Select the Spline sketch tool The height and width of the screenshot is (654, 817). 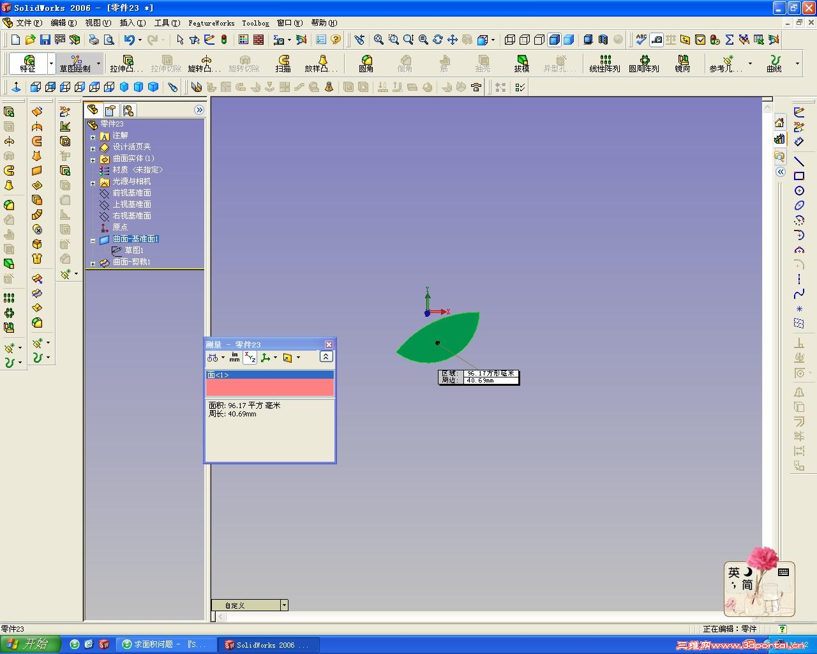799,294
